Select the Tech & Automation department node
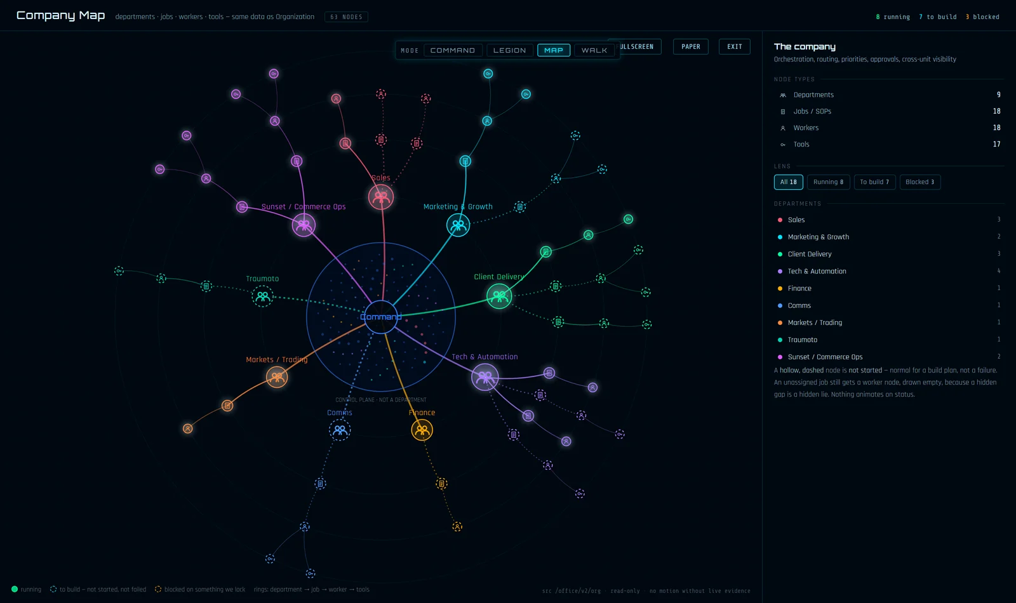 click(x=485, y=378)
